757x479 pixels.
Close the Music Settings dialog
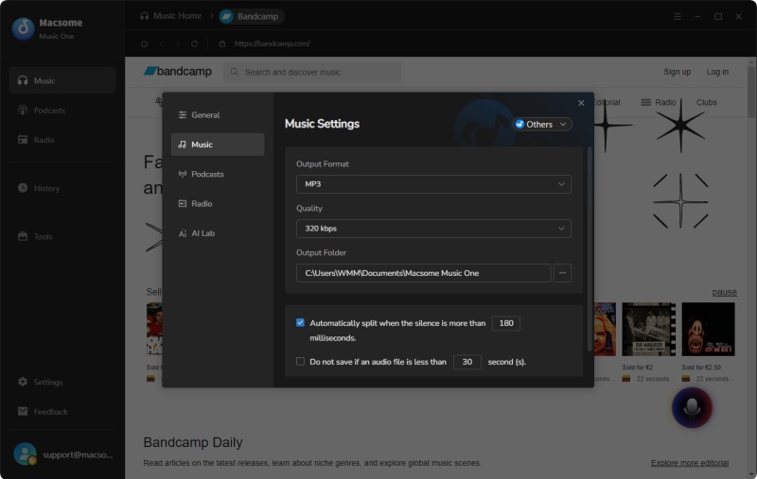coord(581,103)
